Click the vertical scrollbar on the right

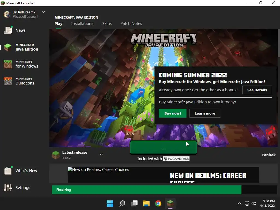click(x=279, y=43)
